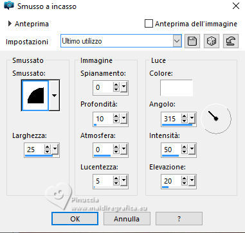The height and width of the screenshot is (233, 245).
Task: Open the white Colore light swatch
Action: (176, 88)
